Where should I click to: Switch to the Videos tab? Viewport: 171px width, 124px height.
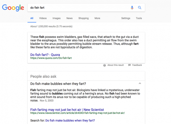43,18
